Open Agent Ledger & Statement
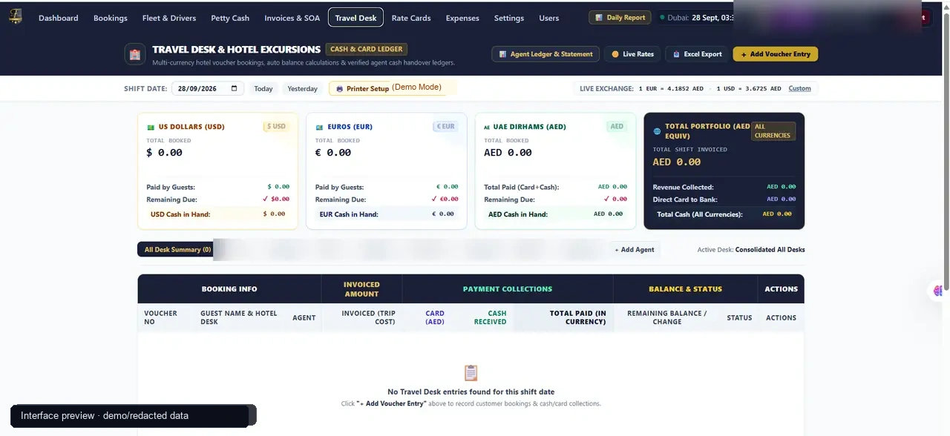 click(546, 54)
